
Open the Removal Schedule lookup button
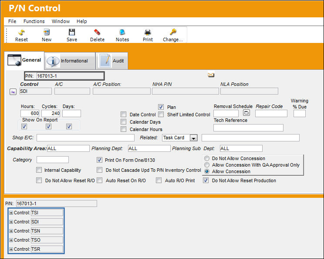click(246, 113)
